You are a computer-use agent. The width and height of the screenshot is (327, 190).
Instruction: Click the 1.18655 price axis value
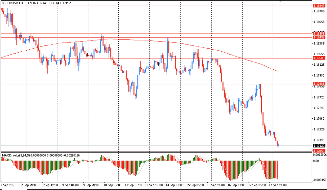(319, 22)
